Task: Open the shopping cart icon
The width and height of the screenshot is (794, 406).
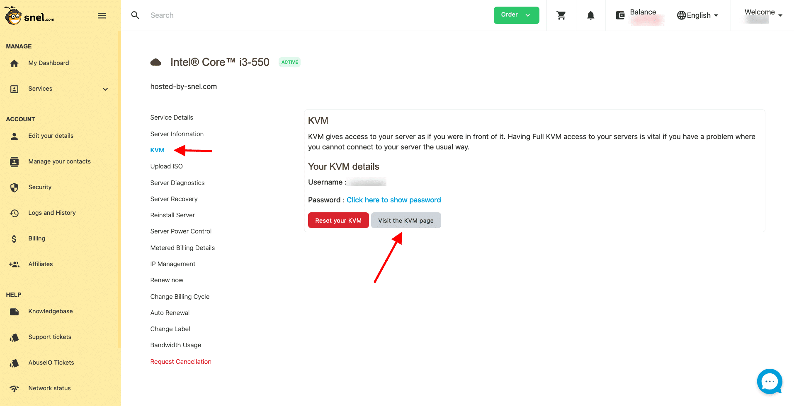Action: pyautogui.click(x=561, y=15)
